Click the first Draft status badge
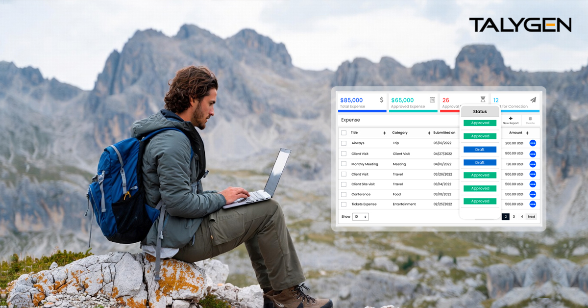Image resolution: width=588 pixels, height=308 pixels. click(x=480, y=150)
